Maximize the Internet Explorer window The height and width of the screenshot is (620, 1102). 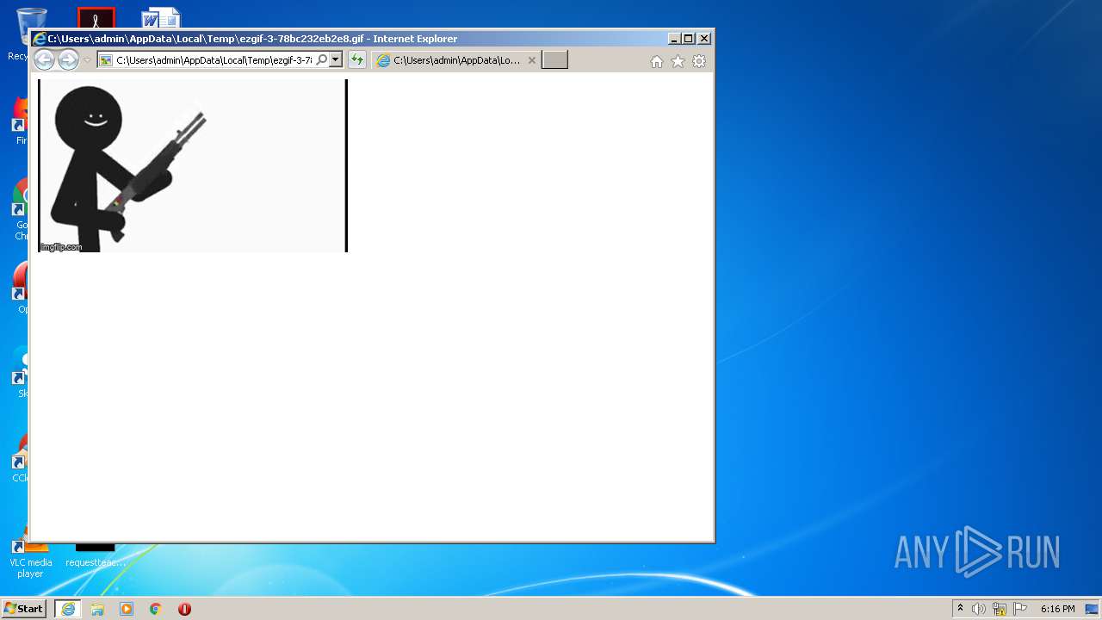[x=689, y=39]
